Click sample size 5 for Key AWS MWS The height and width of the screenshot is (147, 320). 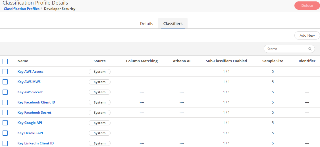pos(273,82)
